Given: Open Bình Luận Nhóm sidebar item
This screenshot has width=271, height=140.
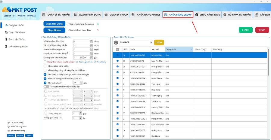Looking at the screenshot, I should (15, 39).
